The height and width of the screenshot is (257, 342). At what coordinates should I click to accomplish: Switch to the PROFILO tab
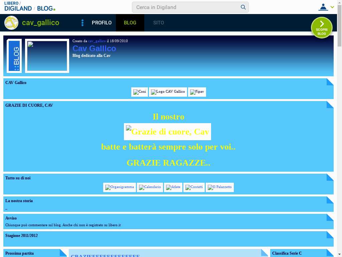pos(102,23)
